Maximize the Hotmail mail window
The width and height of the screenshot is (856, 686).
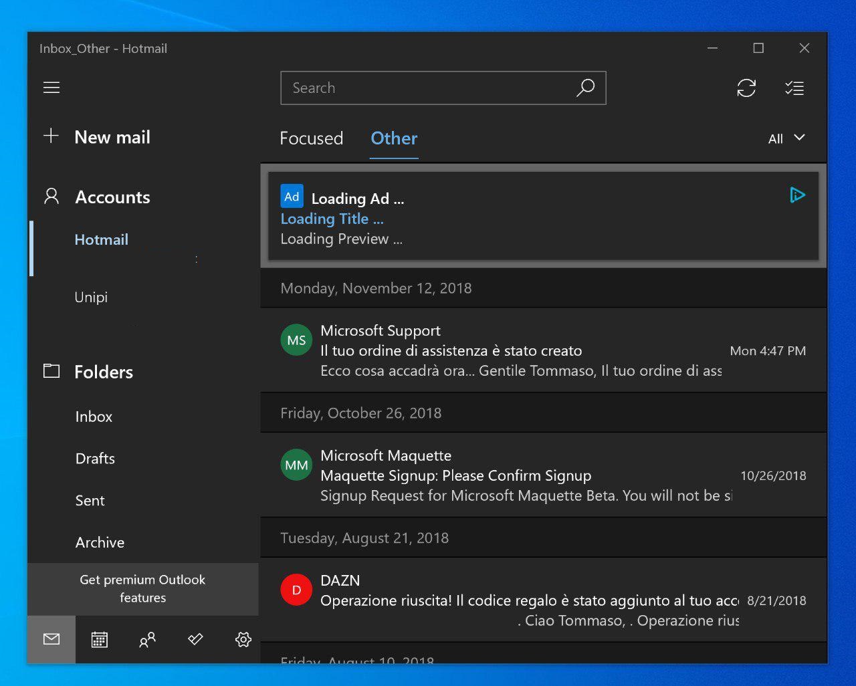(758, 48)
